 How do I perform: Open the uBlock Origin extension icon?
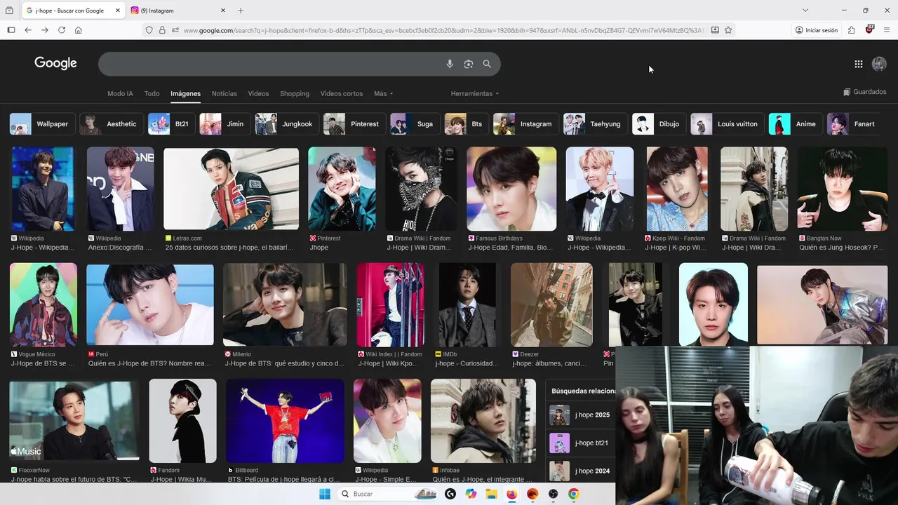pos(869,29)
